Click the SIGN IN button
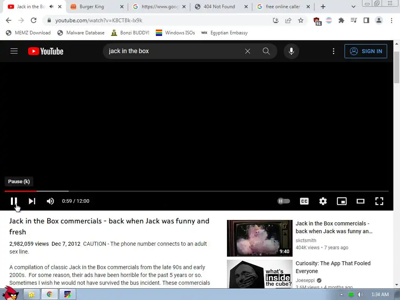 tap(366, 51)
